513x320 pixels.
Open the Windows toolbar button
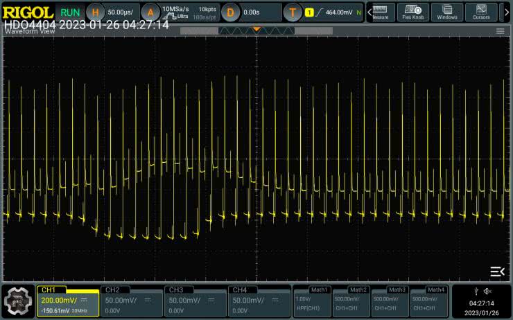[447, 12]
